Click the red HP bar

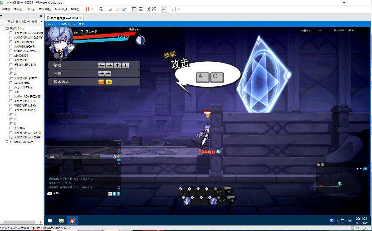pyautogui.click(x=104, y=35)
